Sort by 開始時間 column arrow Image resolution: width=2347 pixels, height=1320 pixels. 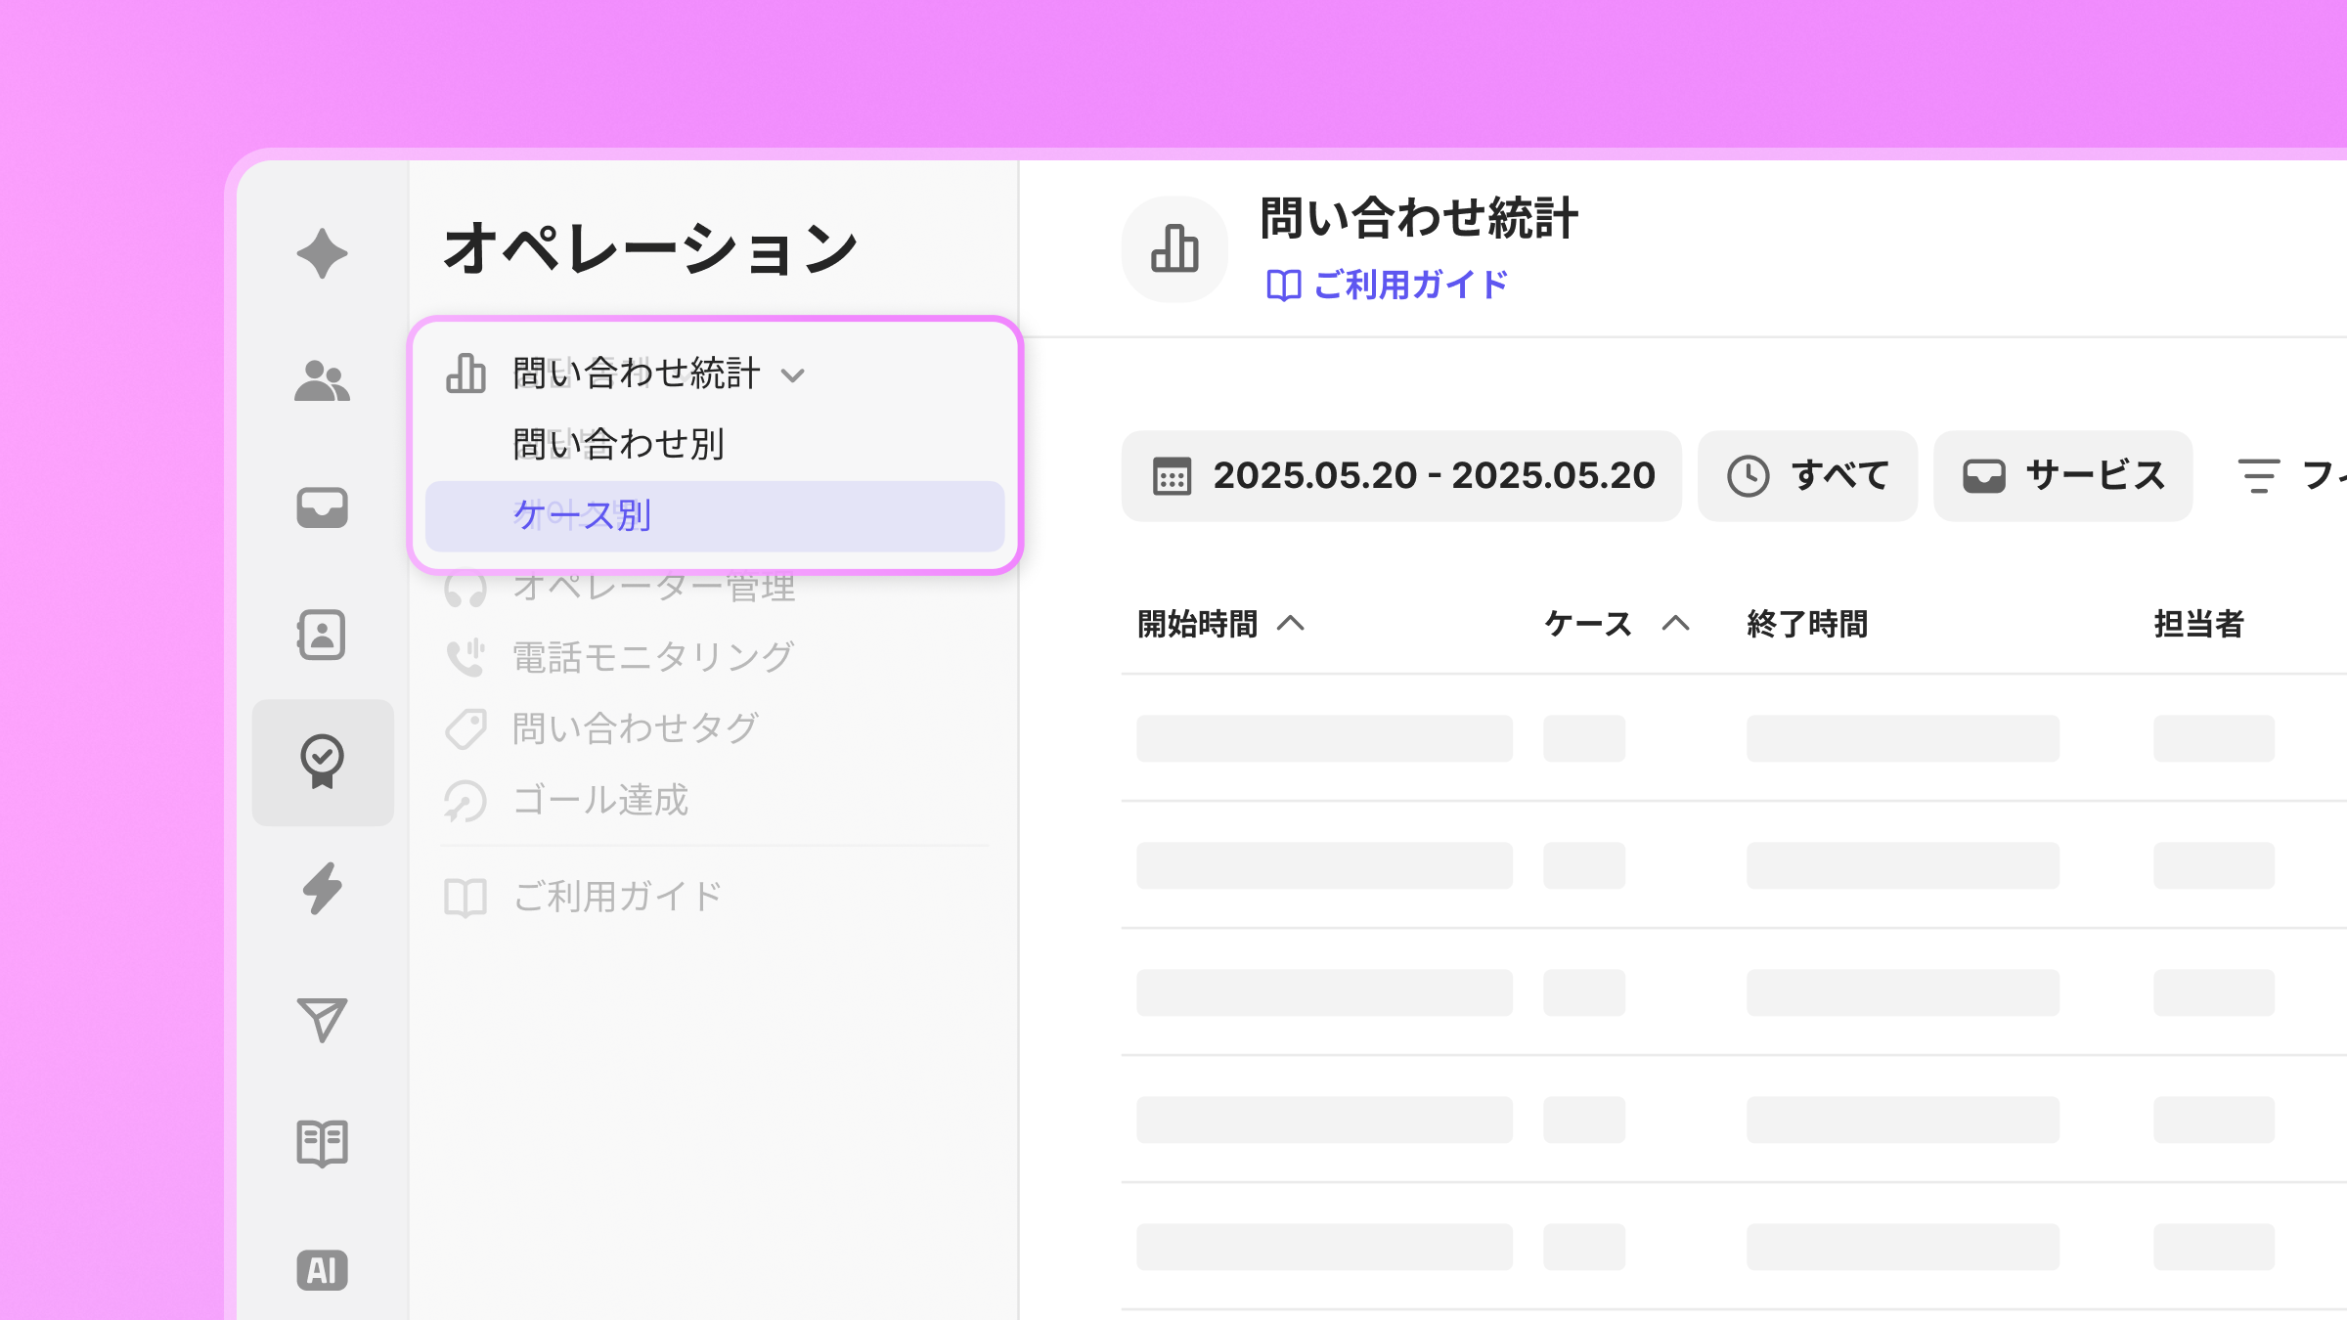pos(1291,624)
